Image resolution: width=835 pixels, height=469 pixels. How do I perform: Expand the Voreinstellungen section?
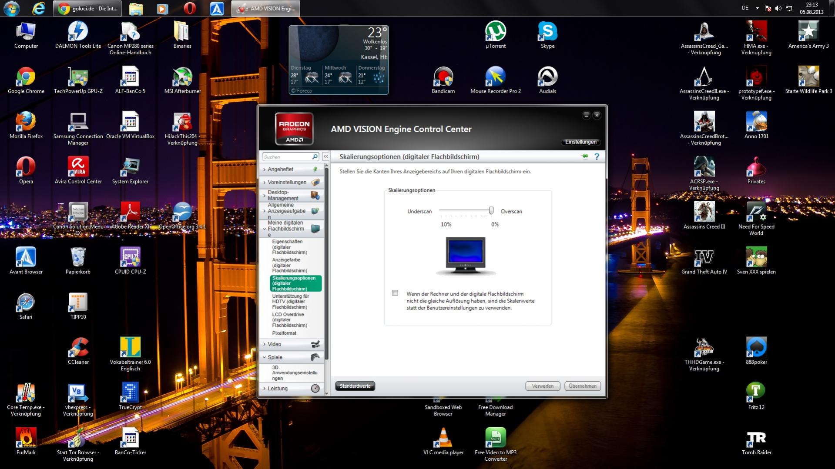[292, 182]
